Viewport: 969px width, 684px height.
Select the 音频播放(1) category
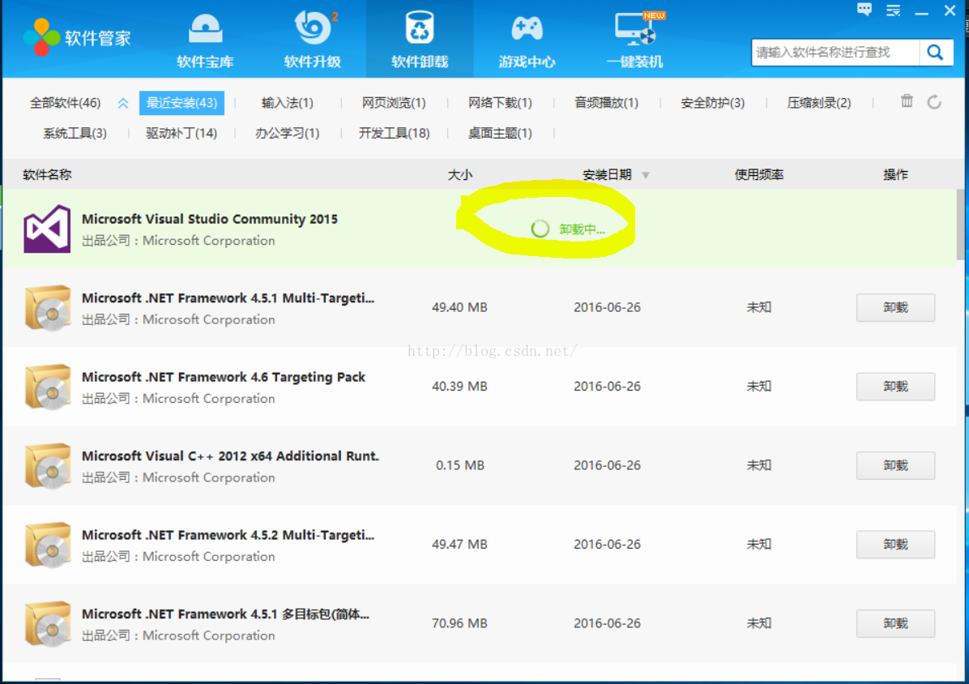606,103
